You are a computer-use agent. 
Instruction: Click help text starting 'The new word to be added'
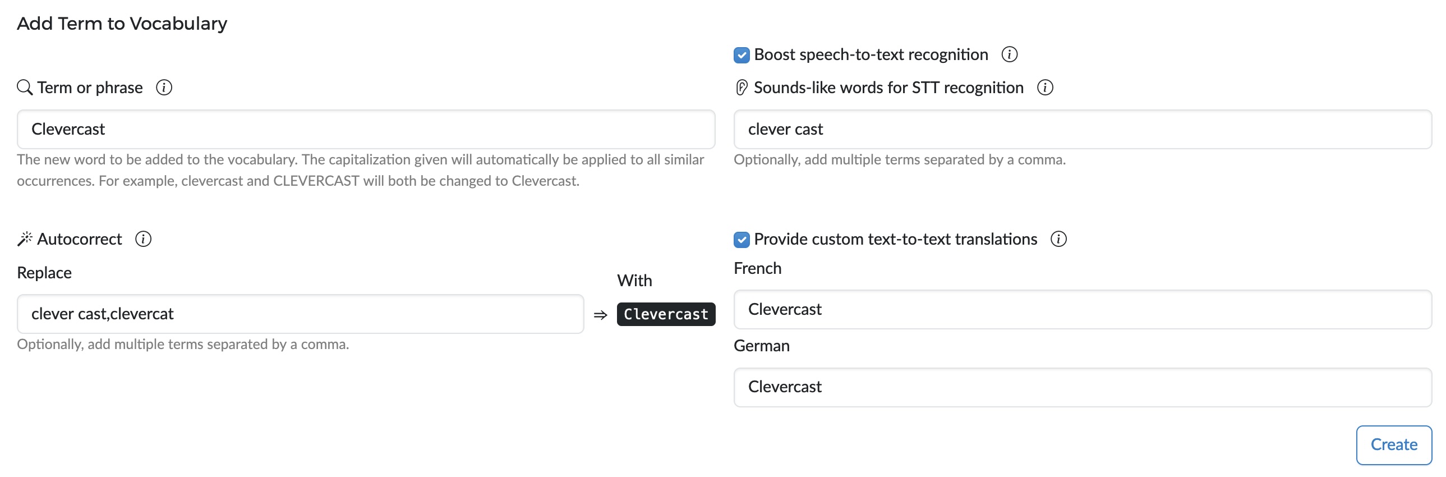[360, 170]
